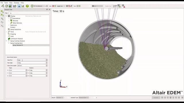Click the bar chart graph icon in toolbar
Image resolution: width=184 pixels, height=103 pixels.
pyautogui.click(x=23, y=6)
